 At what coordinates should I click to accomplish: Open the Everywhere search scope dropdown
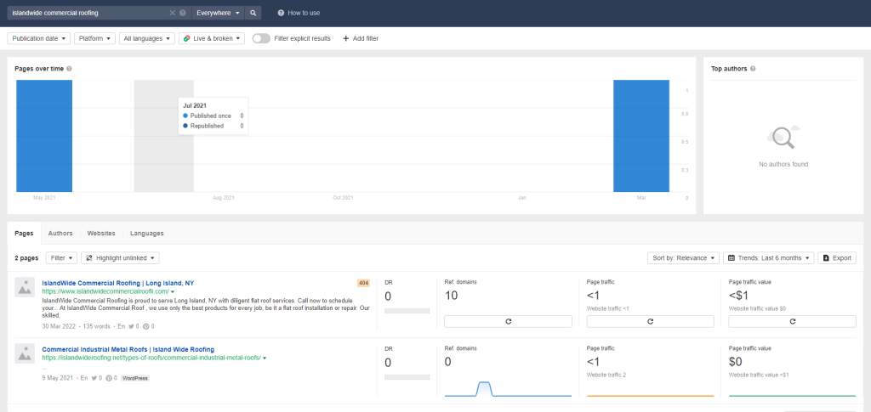(219, 13)
